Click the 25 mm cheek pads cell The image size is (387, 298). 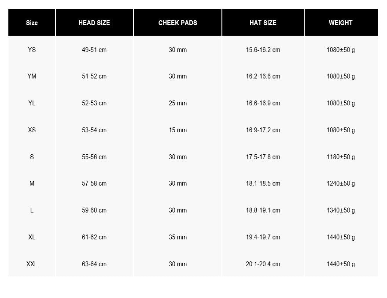click(178, 103)
